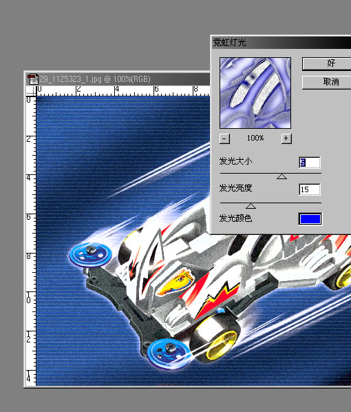Zoom in preview with plus button
This screenshot has height=412, width=351.
(286, 138)
